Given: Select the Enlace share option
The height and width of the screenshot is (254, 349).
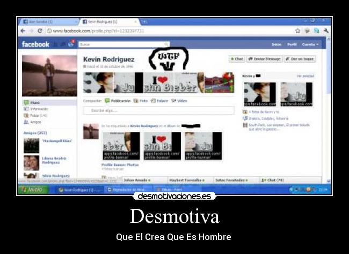Looking at the screenshot, I should tap(159, 101).
